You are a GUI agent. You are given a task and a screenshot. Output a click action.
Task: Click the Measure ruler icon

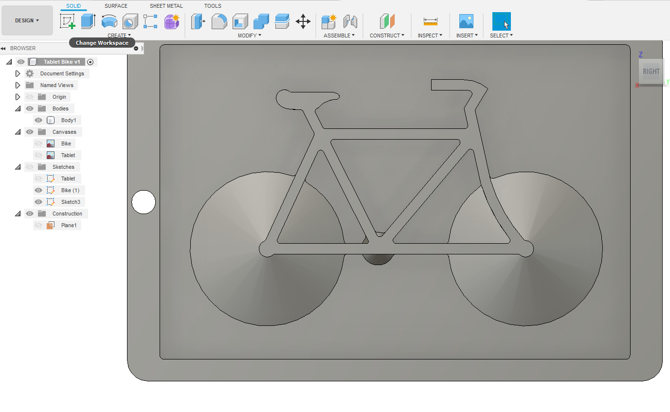click(430, 21)
